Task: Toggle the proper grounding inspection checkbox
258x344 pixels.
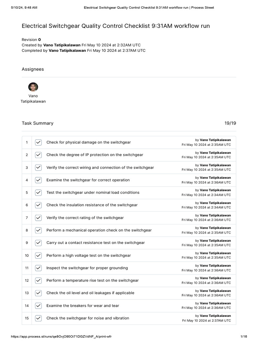Action: pyautogui.click(x=38, y=268)
